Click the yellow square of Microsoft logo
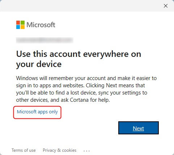Viewport: 174px width, 155px height. point(22,27)
